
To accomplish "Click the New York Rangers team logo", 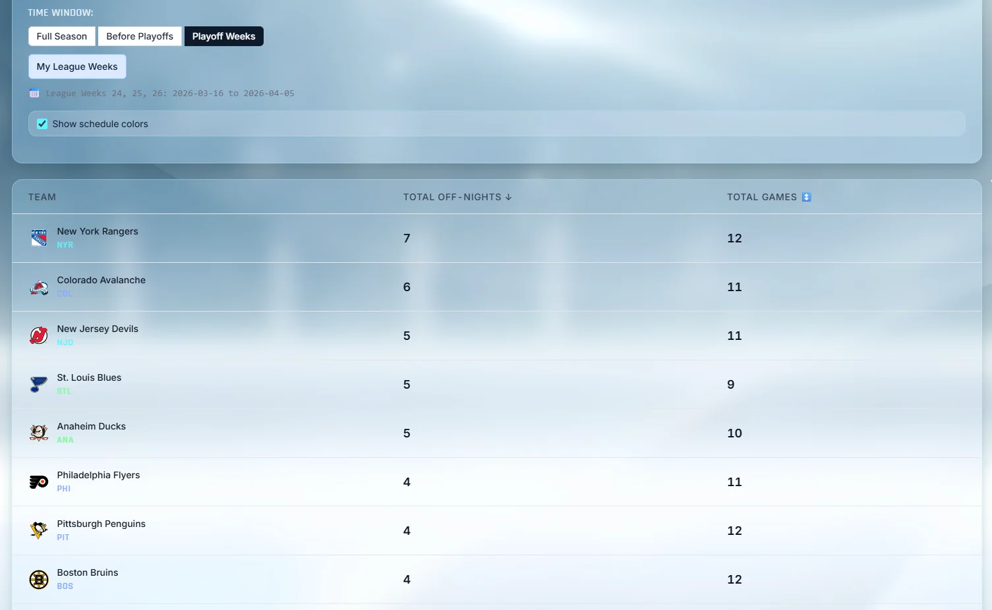I will [39, 238].
